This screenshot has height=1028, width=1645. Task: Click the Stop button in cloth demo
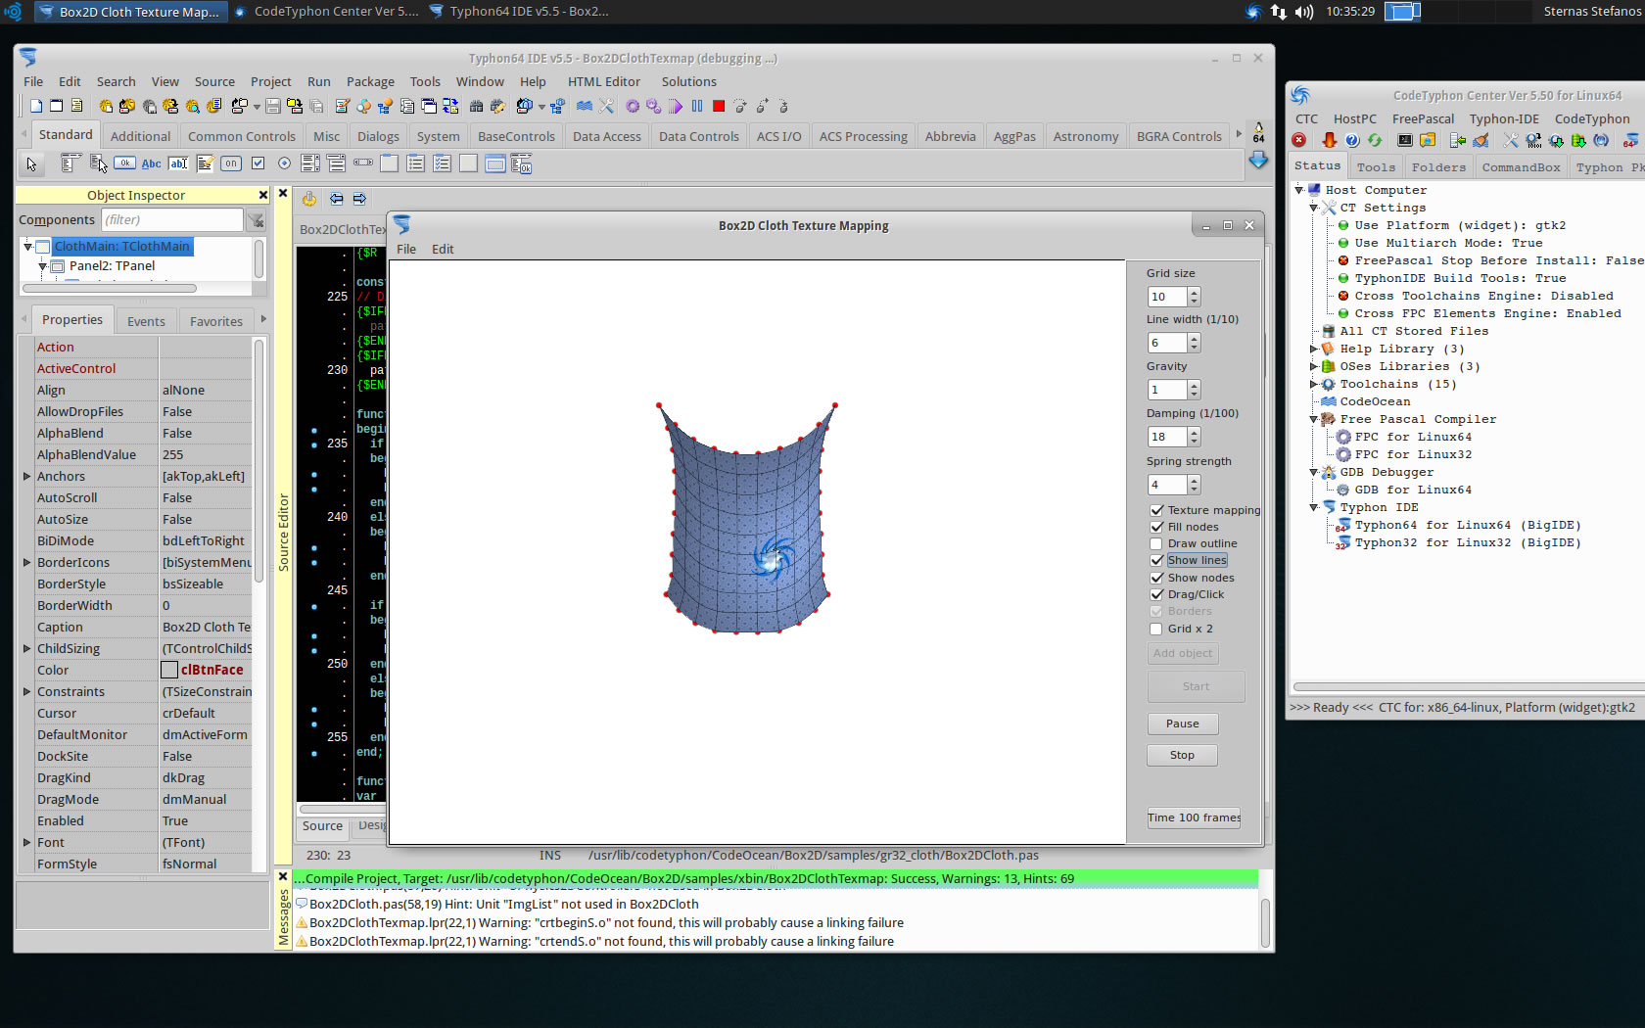(1182, 755)
